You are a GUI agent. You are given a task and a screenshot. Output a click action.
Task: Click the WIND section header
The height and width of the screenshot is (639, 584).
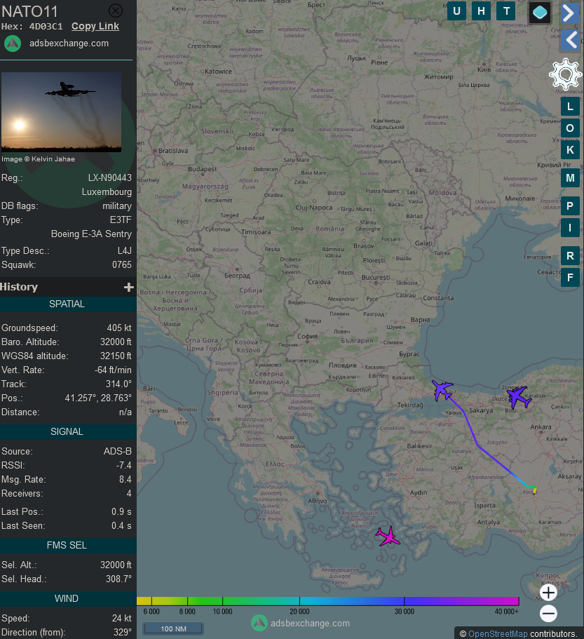coord(67,598)
